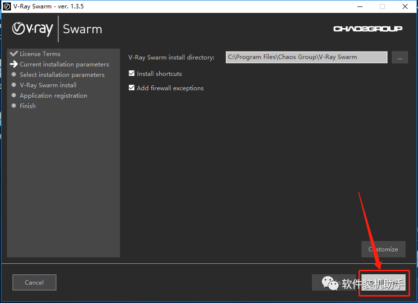Toggle the Install shortcuts checkbox
418x303 pixels.
[x=132, y=73]
